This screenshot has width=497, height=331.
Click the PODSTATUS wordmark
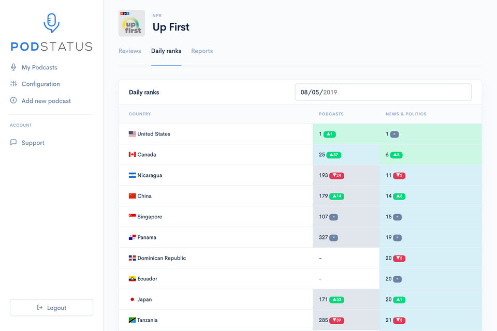(51, 47)
